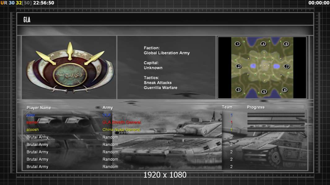
Task: Click the 'Unknown' capital value
Action: point(153,68)
